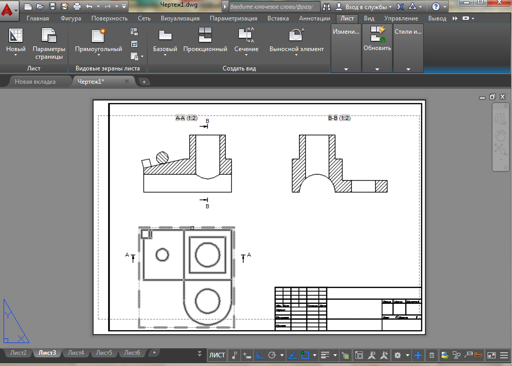This screenshot has height=366, width=512.
Task: Click the Save As icon
Action: tap(65, 6)
